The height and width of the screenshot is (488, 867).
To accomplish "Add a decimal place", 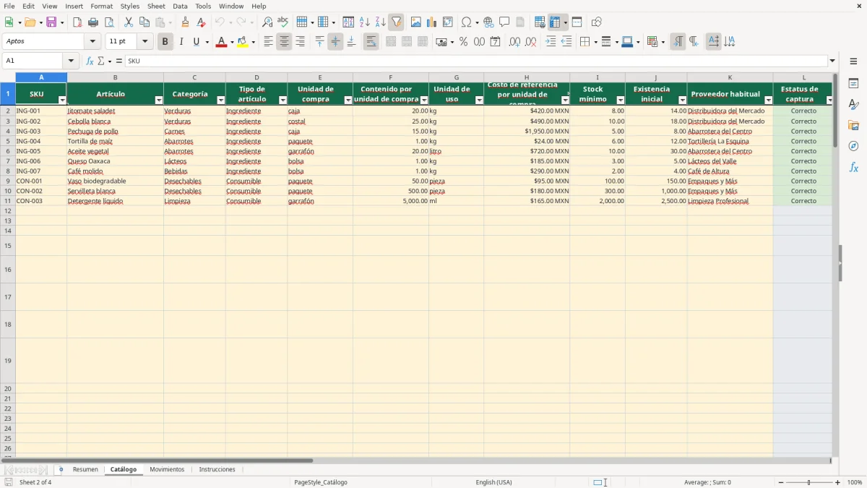I will click(514, 42).
